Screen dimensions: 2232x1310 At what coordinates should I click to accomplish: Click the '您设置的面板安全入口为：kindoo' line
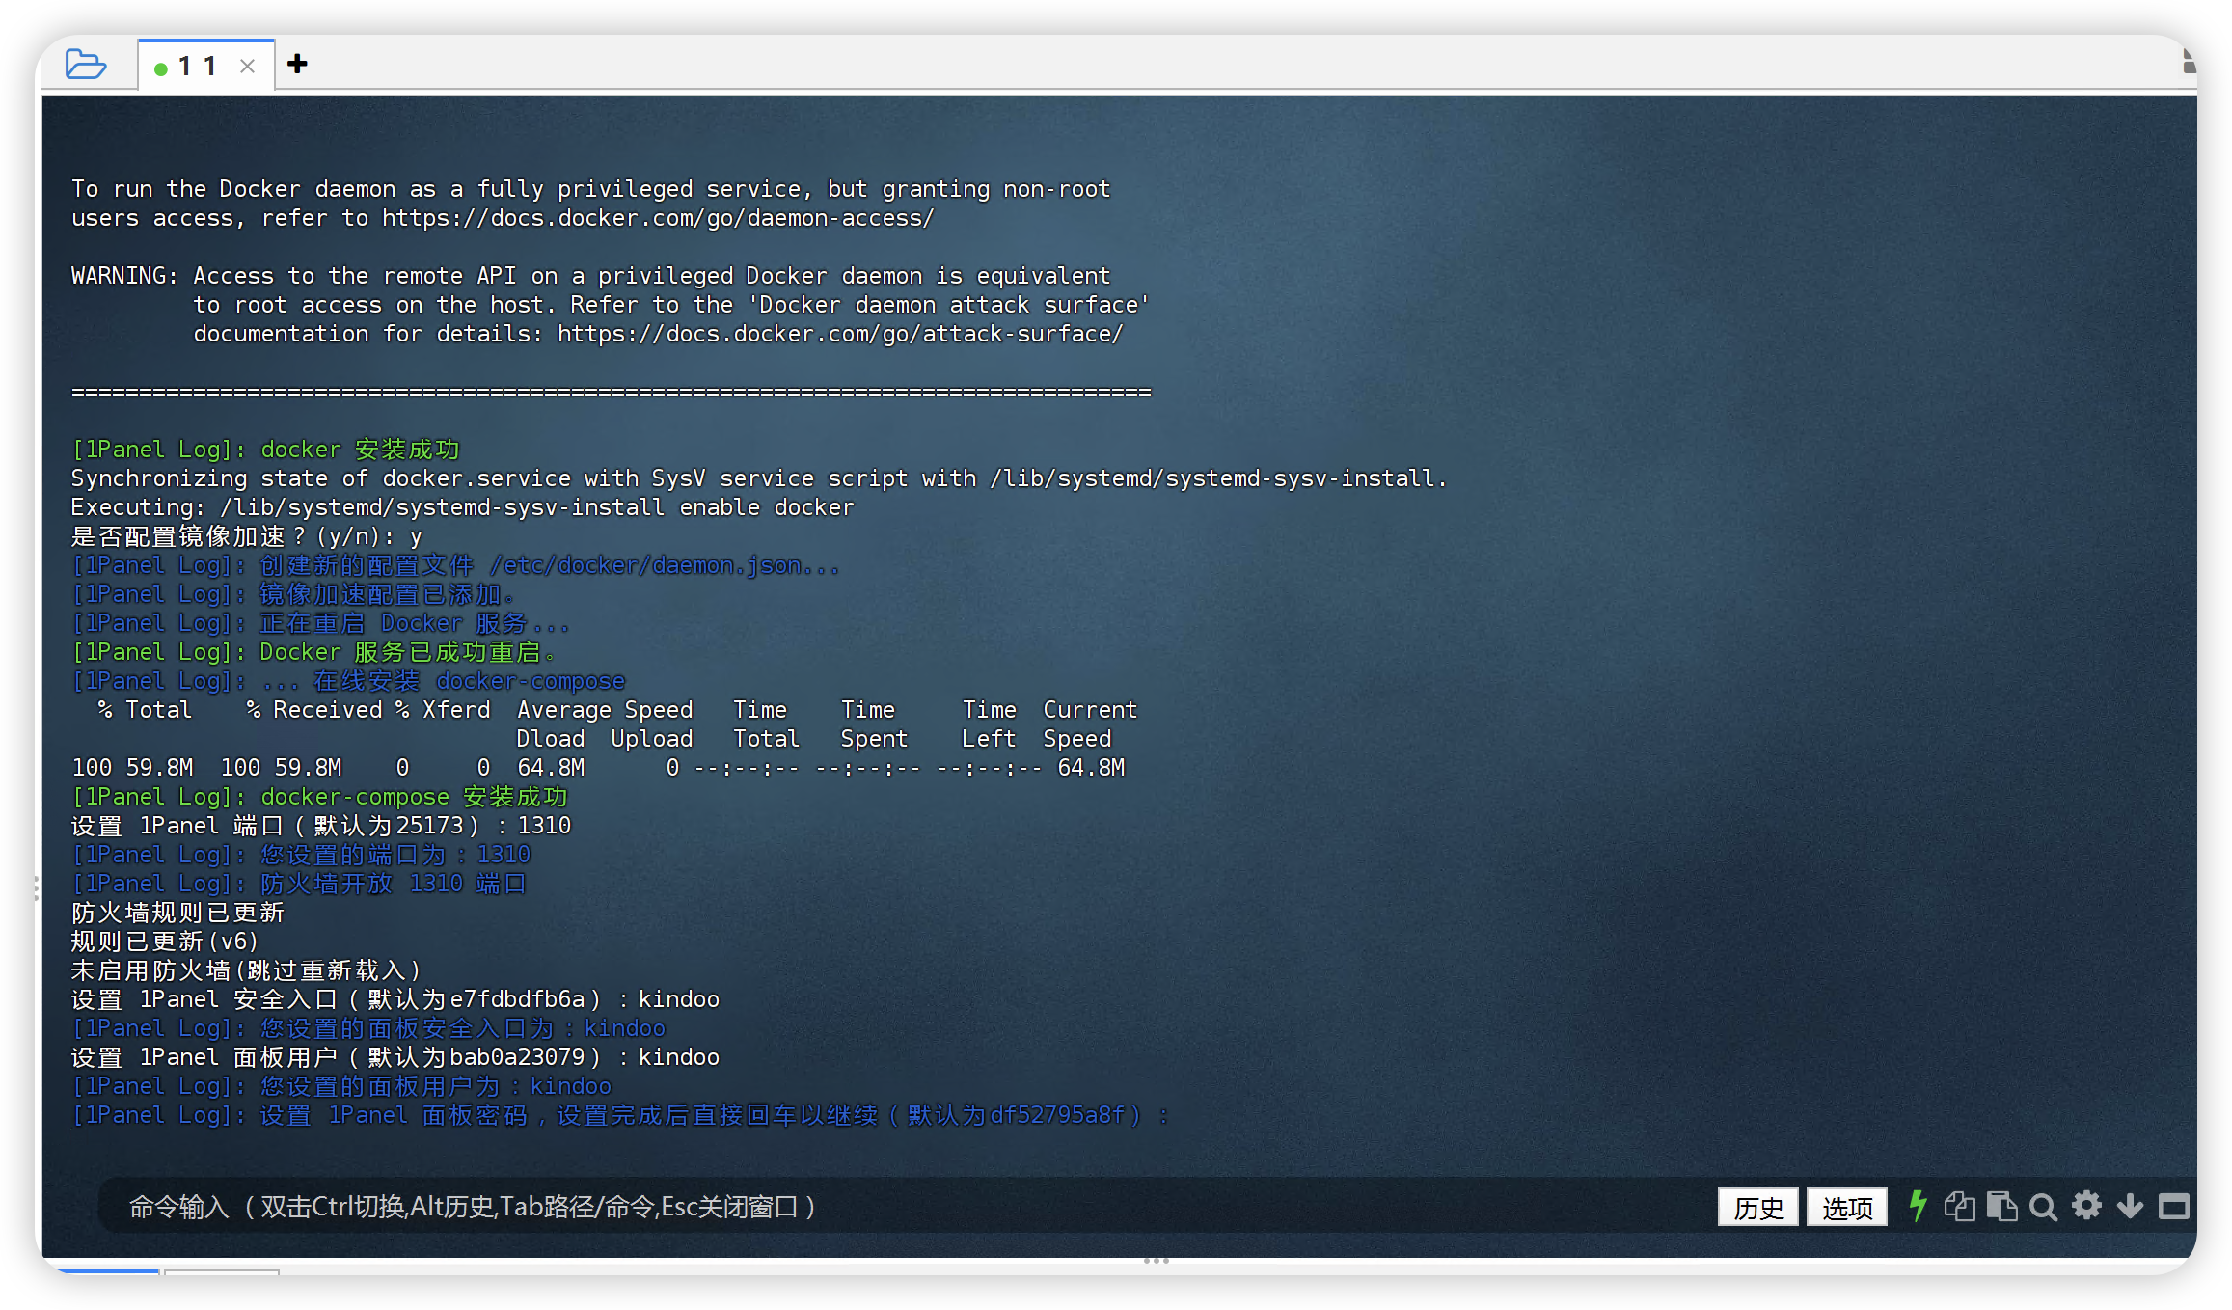click(x=368, y=1028)
